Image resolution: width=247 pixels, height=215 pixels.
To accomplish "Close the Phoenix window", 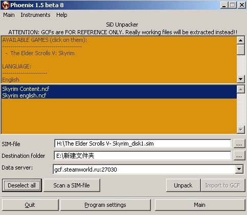I will pos(242,5).
